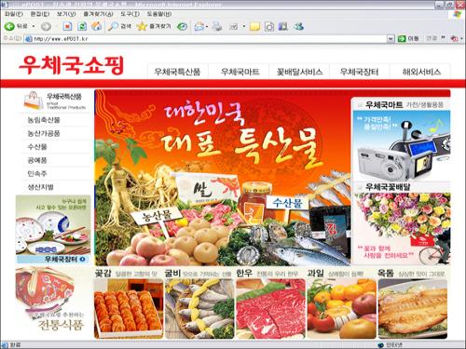Click the 완료 status bar text

pyautogui.click(x=16, y=345)
